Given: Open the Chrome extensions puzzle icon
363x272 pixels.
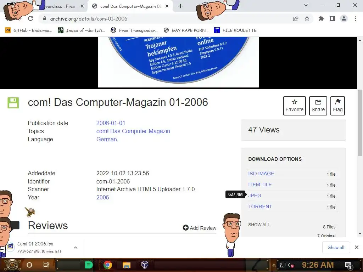Looking at the screenshot, I should pyautogui.click(x=321, y=18).
